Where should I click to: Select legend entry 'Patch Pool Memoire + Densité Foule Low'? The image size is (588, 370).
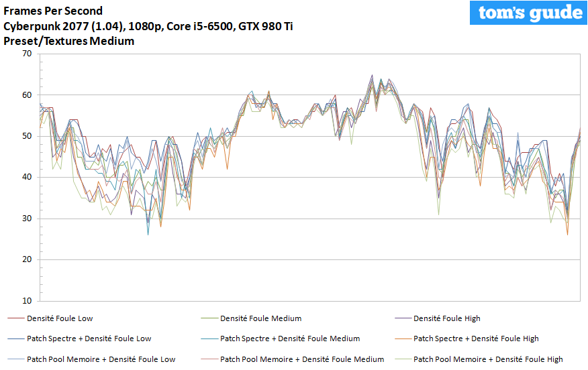pos(101,359)
